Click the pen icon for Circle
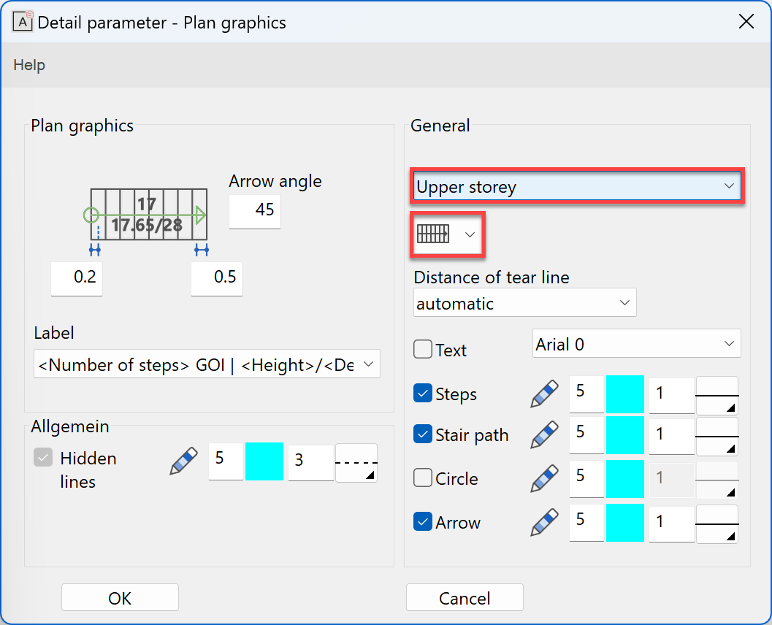772x625 pixels. [546, 479]
